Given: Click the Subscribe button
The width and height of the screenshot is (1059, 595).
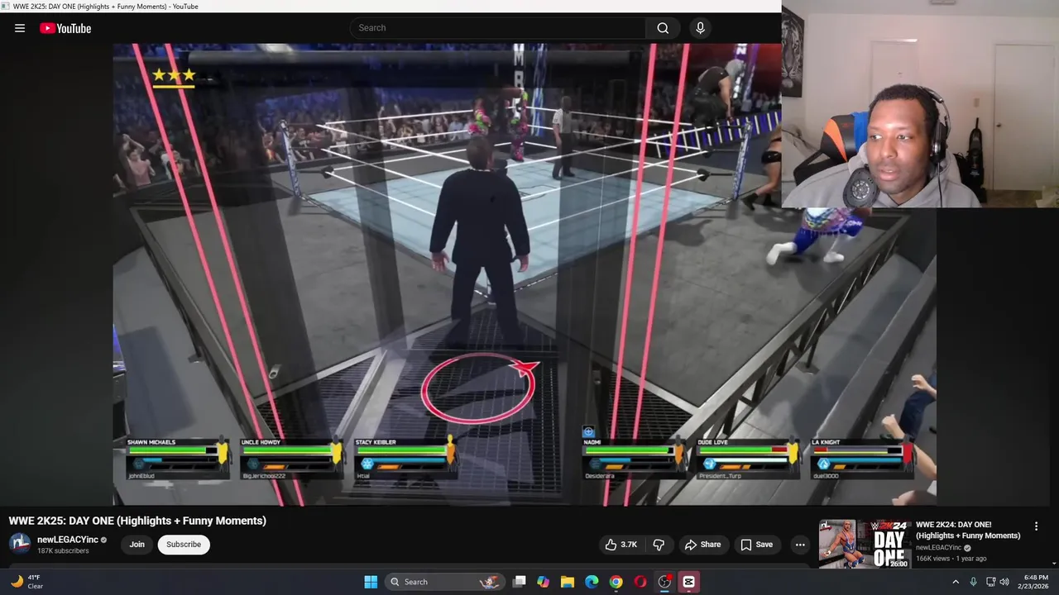Looking at the screenshot, I should (x=184, y=545).
